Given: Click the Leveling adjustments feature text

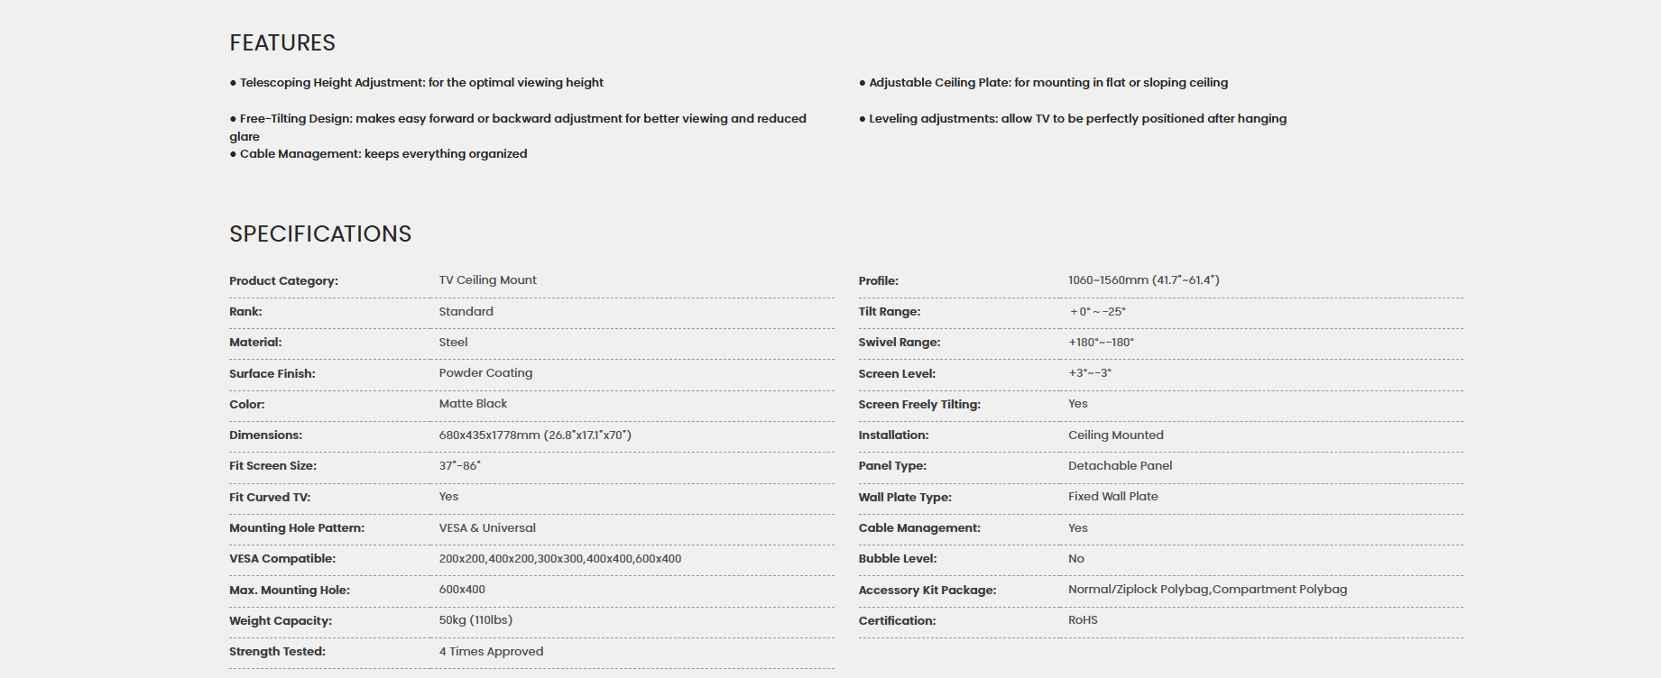Looking at the screenshot, I should 1073,119.
